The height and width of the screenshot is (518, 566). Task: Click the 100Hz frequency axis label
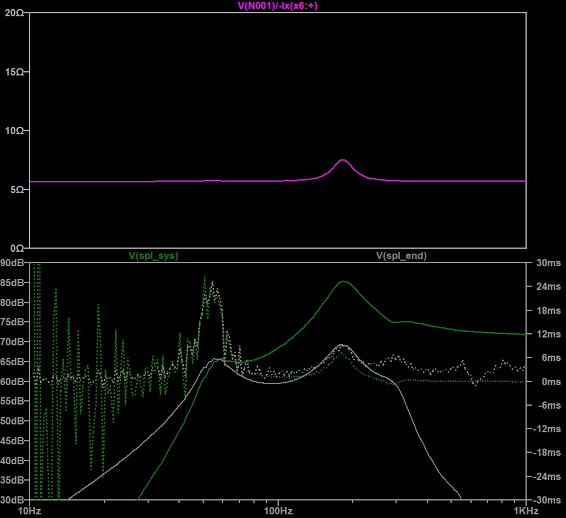pyautogui.click(x=278, y=511)
